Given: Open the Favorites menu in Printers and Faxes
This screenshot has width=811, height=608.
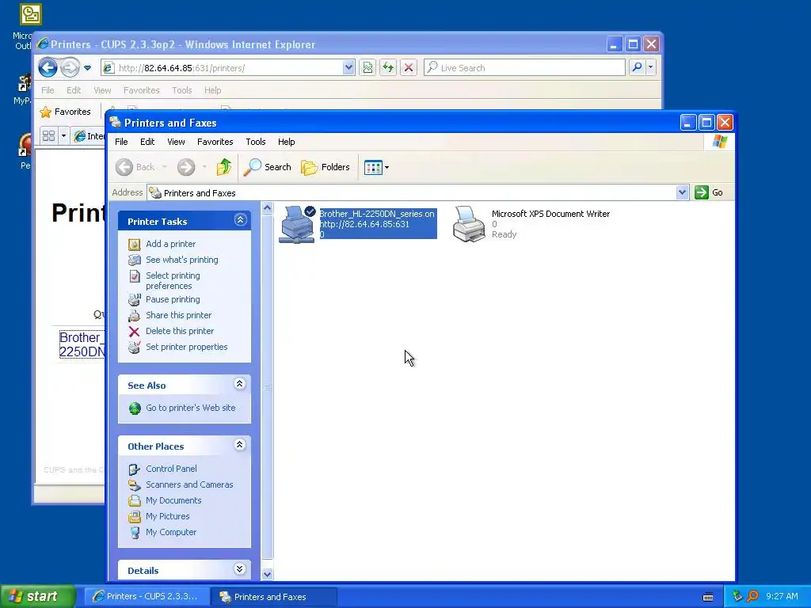Looking at the screenshot, I should 215,142.
